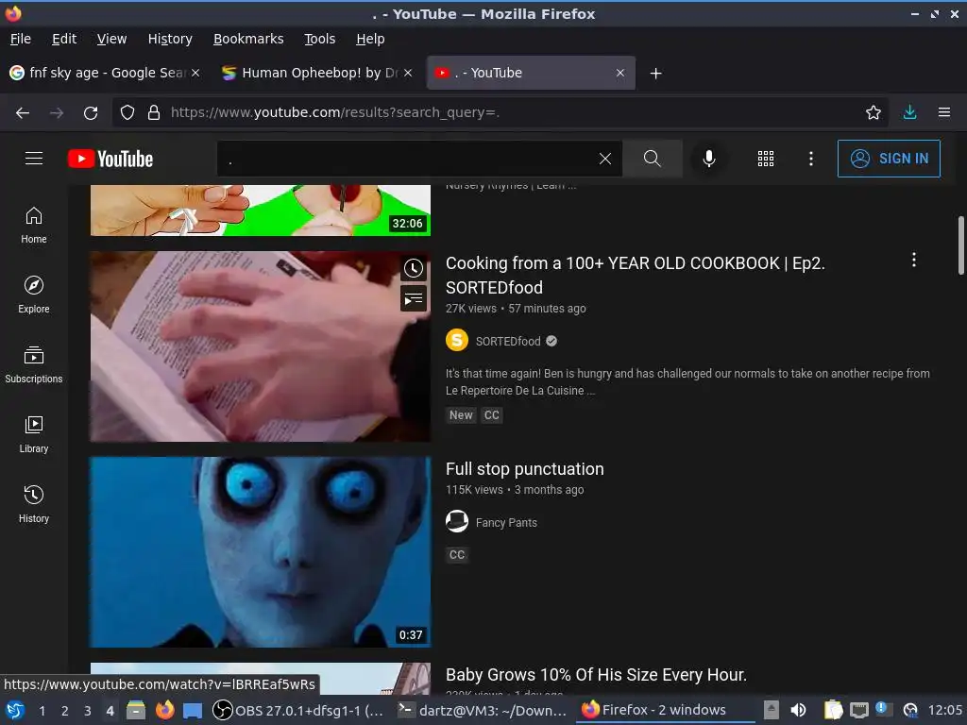Open the Edit menu
Viewport: 967px width, 725px height.
coord(64,39)
